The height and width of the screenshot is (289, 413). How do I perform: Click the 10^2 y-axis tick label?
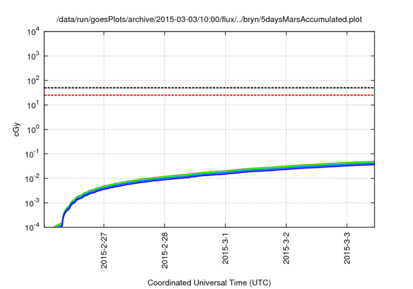[x=33, y=80]
